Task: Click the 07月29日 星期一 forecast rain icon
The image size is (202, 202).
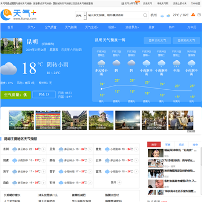Action: (x=146, y=63)
